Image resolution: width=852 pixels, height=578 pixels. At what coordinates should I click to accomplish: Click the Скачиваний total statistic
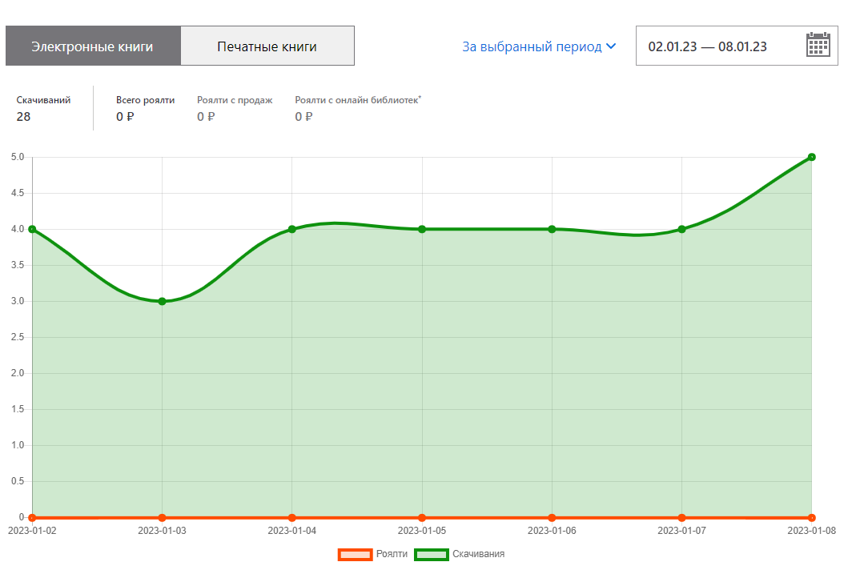(43, 108)
